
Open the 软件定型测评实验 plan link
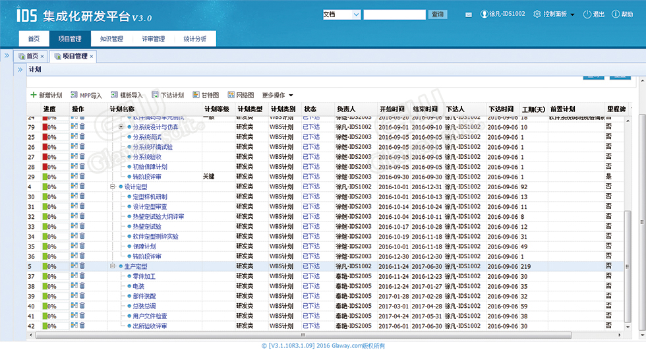point(156,237)
